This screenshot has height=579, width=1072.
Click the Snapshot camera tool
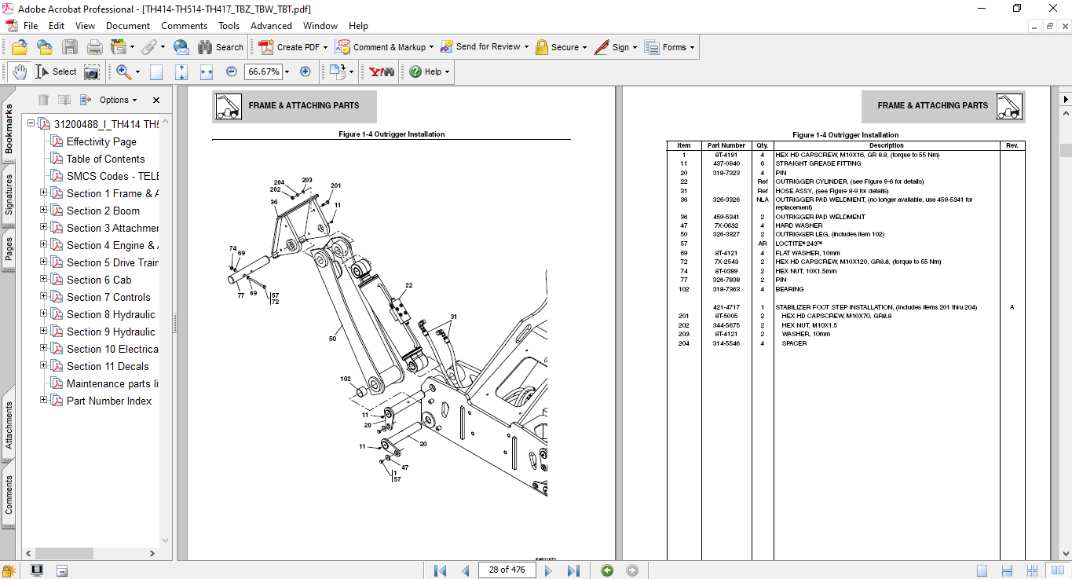tap(92, 71)
